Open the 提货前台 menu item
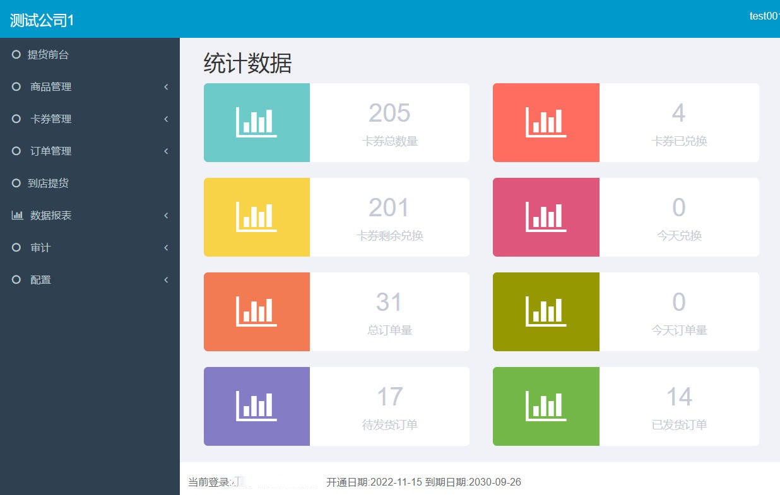Viewport: 780px width, 495px height. click(90, 55)
